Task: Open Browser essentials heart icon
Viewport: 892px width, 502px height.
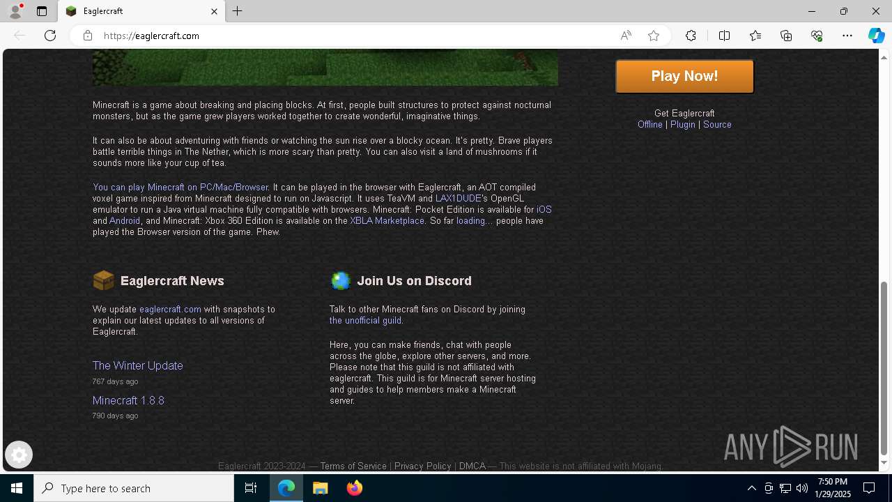Action: pyautogui.click(x=817, y=36)
